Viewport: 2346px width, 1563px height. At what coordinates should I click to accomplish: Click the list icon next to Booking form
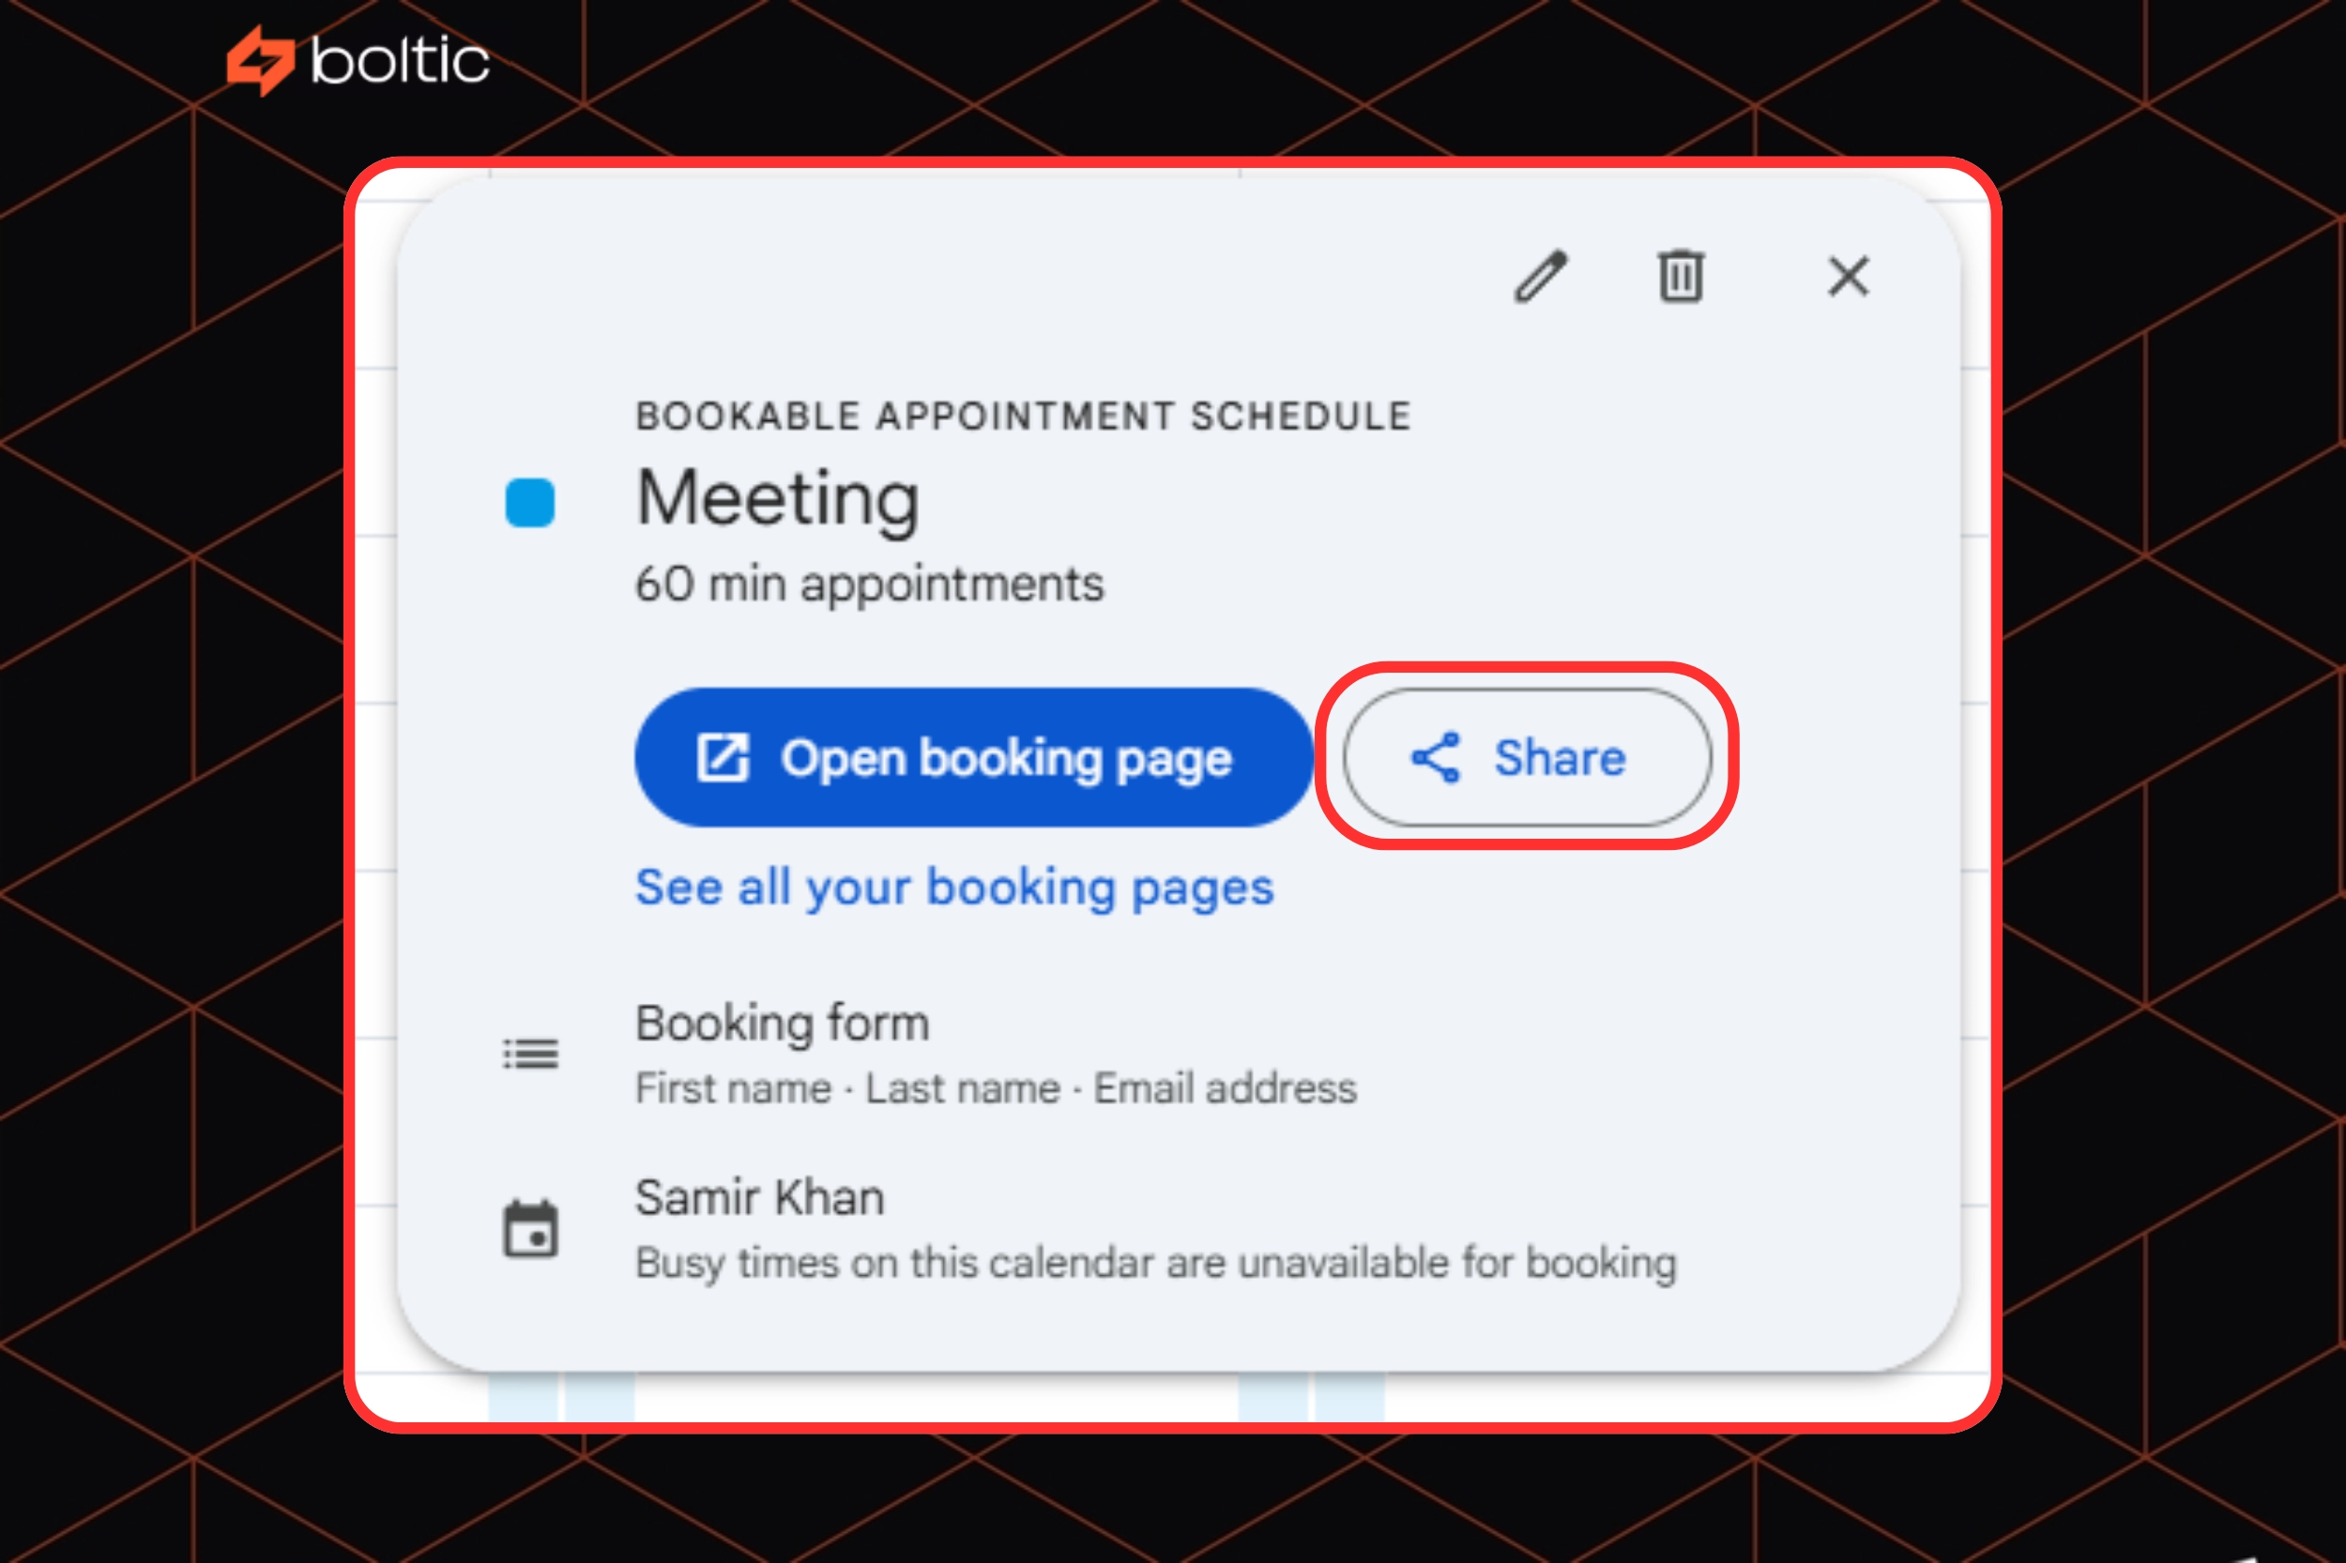tap(530, 1054)
